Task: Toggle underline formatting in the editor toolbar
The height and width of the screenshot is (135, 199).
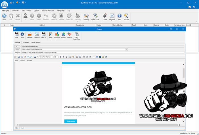Action: tap(66, 57)
